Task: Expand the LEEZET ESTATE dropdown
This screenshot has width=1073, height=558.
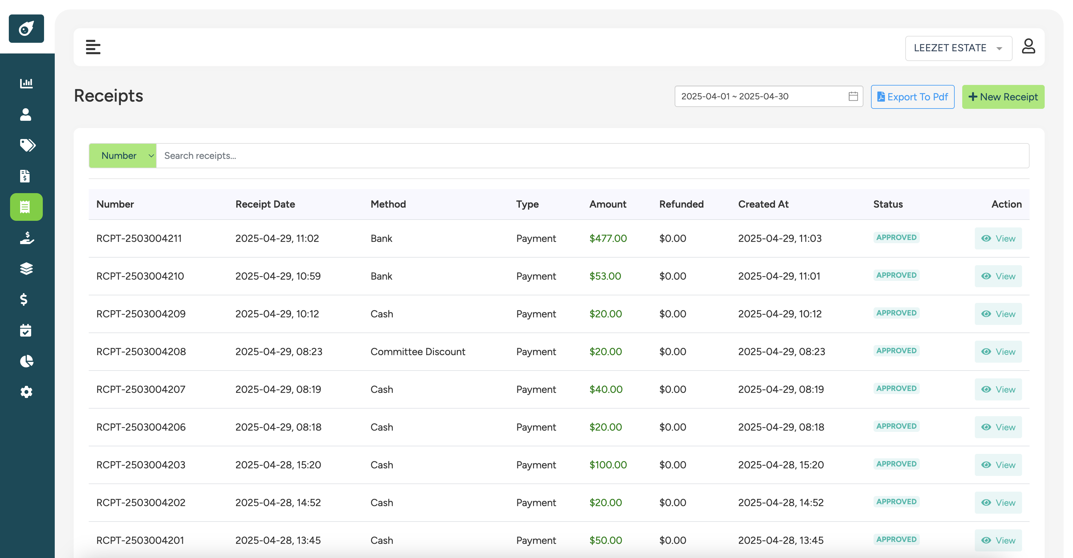Action: [958, 48]
